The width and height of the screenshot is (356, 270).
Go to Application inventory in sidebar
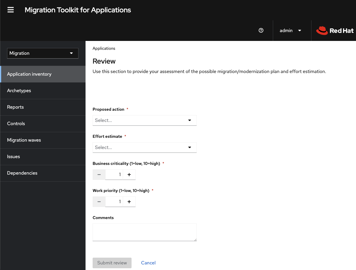29,74
